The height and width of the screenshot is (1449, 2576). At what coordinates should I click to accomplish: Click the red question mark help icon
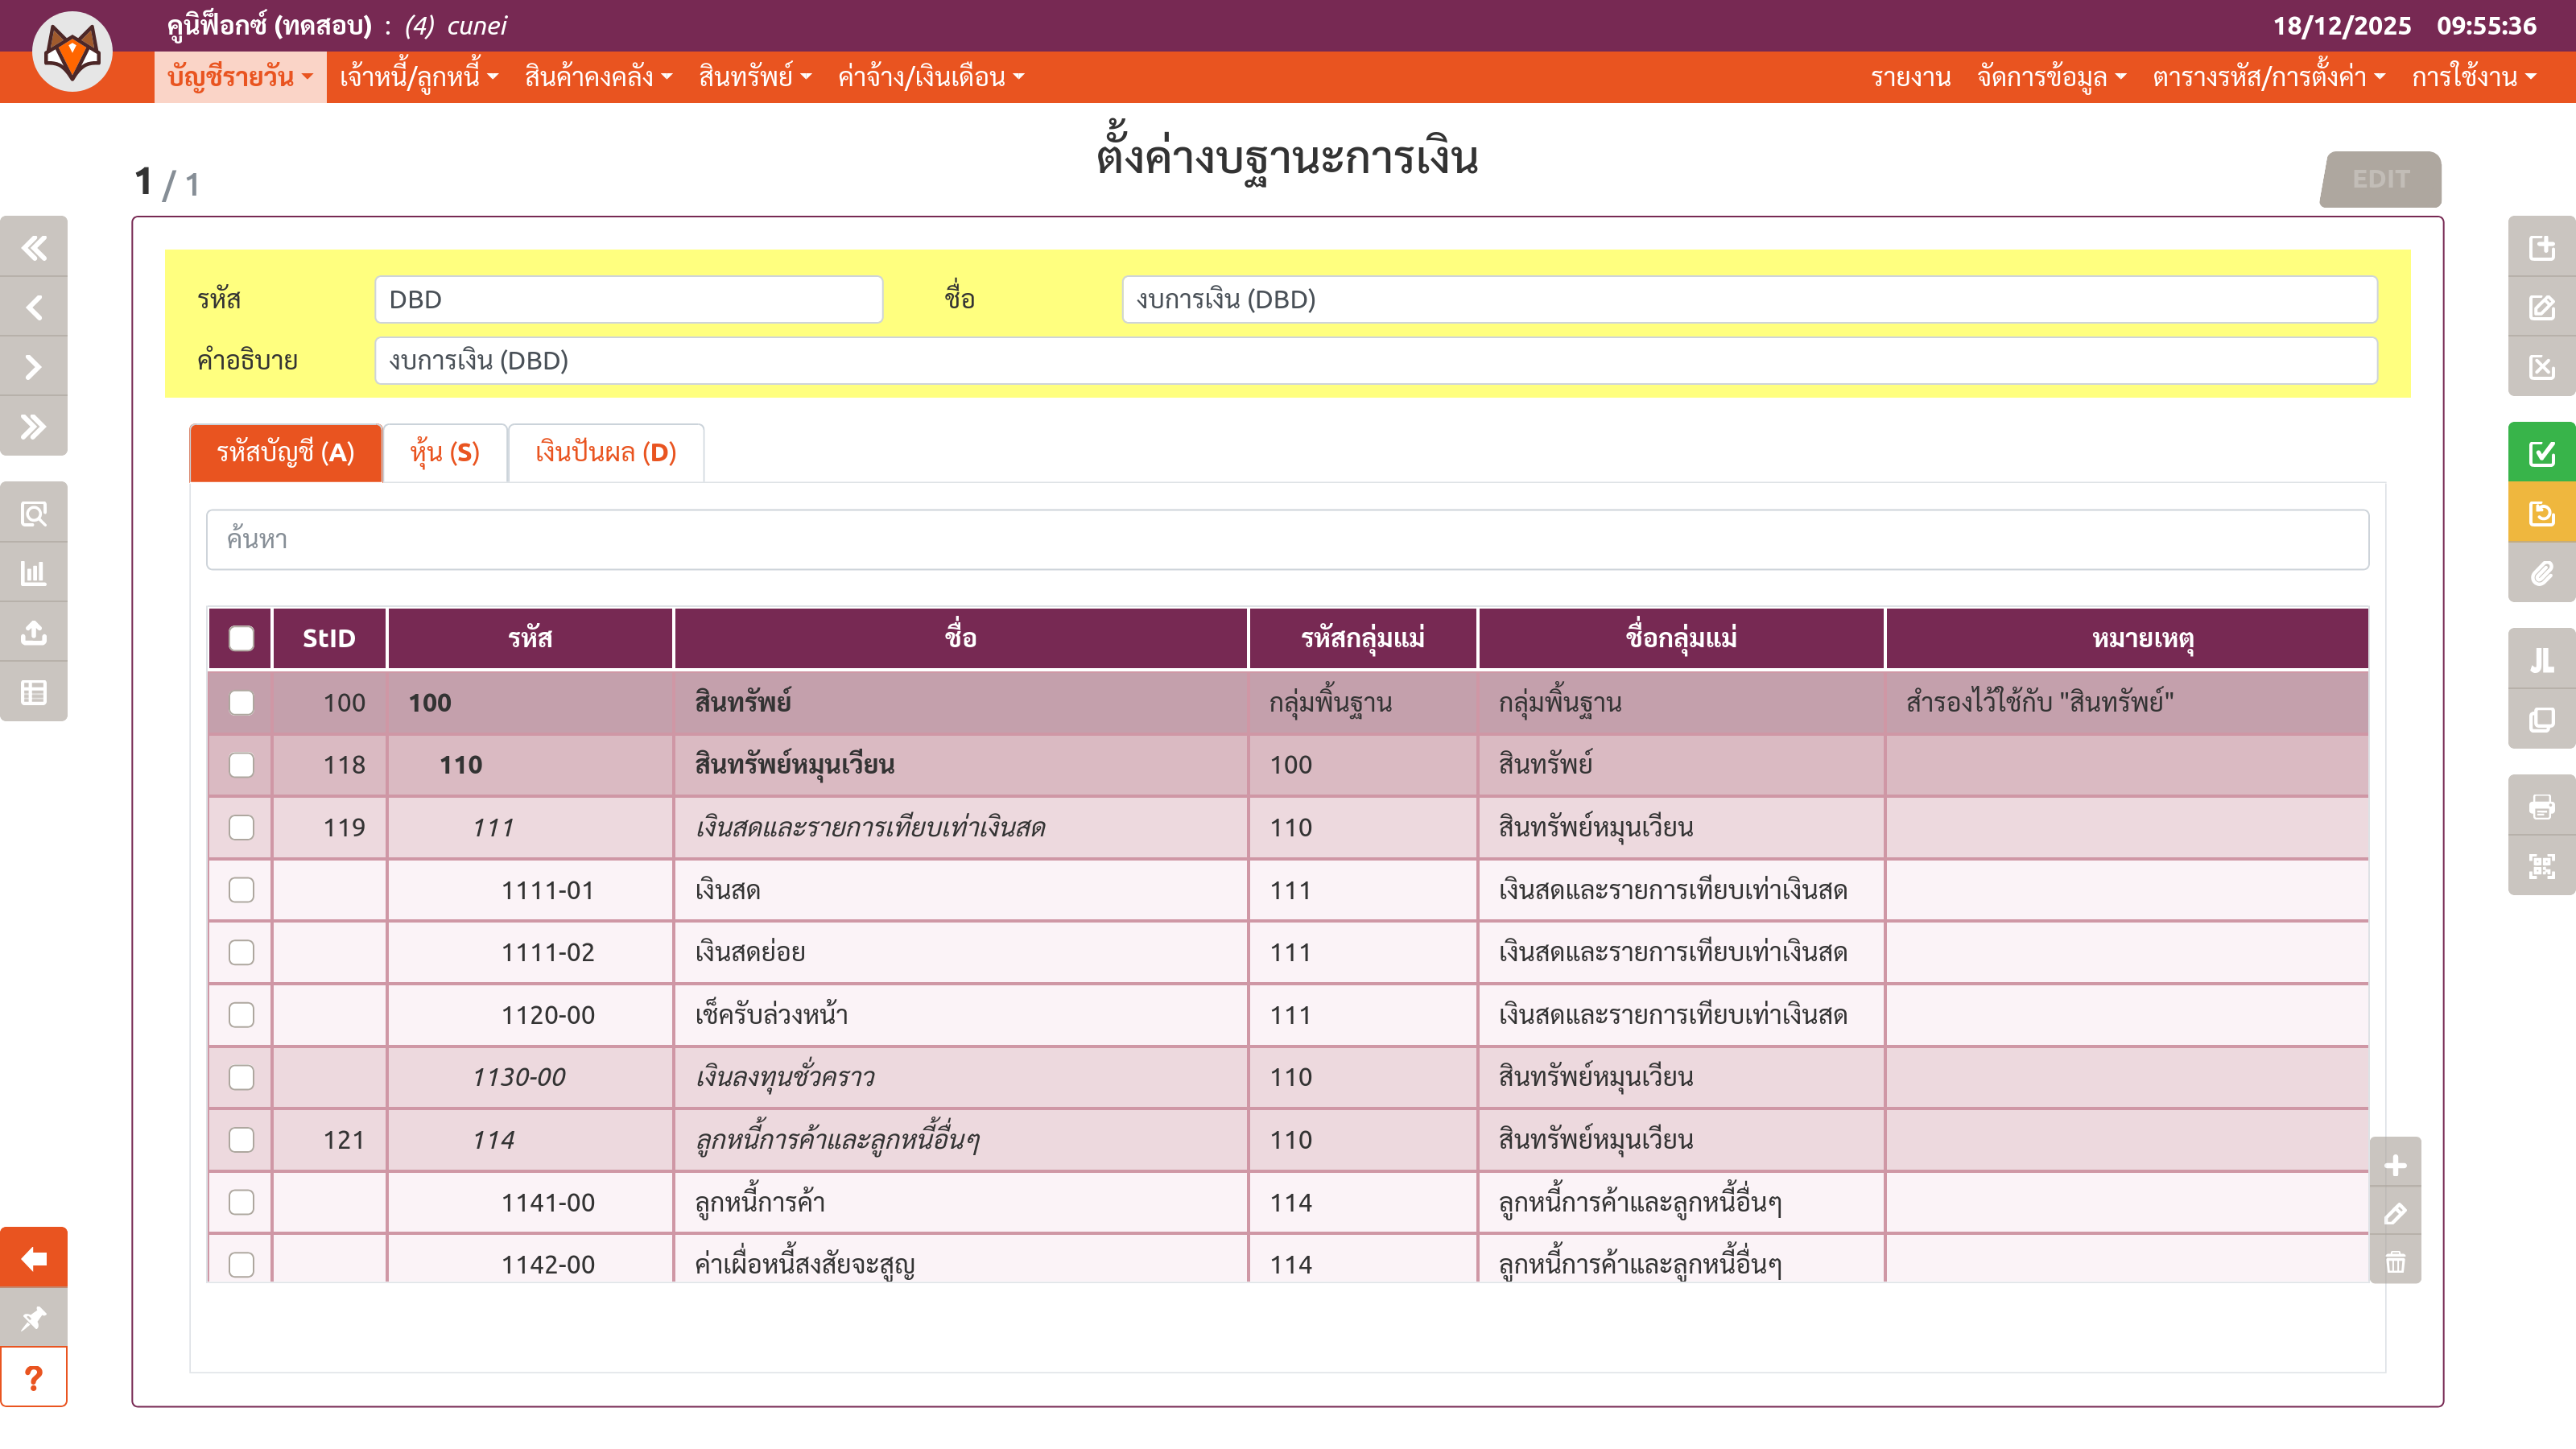(x=34, y=1378)
